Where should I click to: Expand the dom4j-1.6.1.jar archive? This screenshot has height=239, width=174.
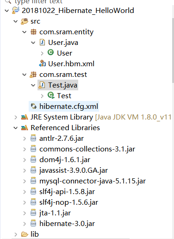(25, 160)
